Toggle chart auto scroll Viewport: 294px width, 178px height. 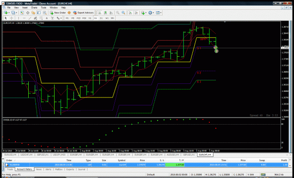click(130, 13)
